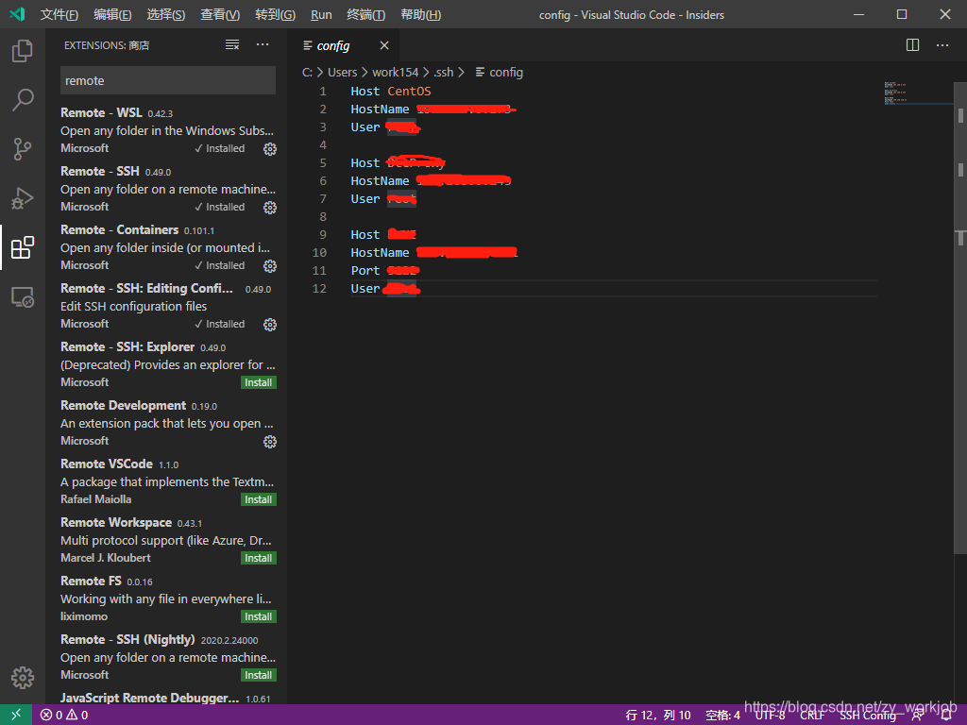This screenshot has width=967, height=725.
Task: Open the Run menu
Action: pos(321,15)
